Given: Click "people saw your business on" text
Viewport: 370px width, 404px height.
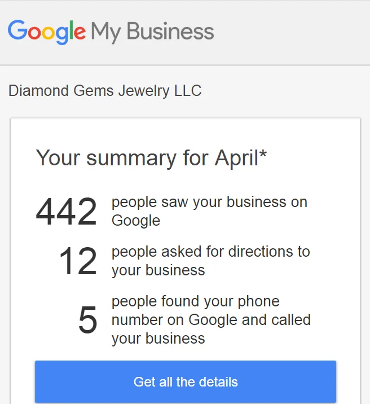Looking at the screenshot, I should coord(209,202).
